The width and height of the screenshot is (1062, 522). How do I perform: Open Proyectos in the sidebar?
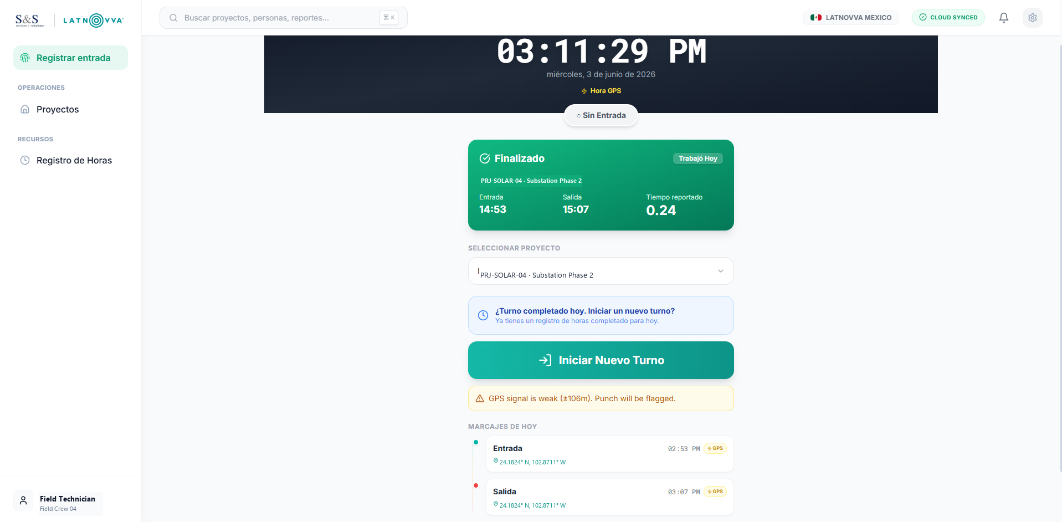70,109
